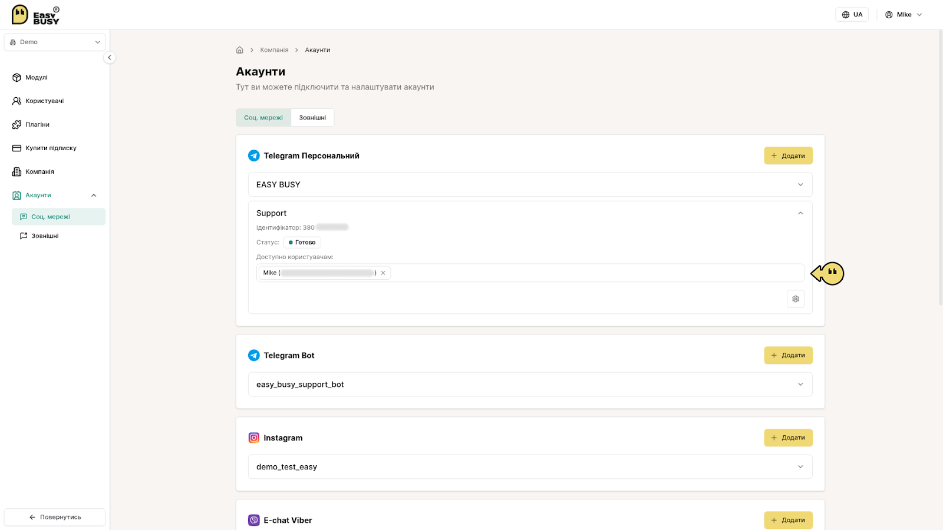943x530 pixels.
Task: Switch to the Соц. мережі tab
Action: (263, 117)
